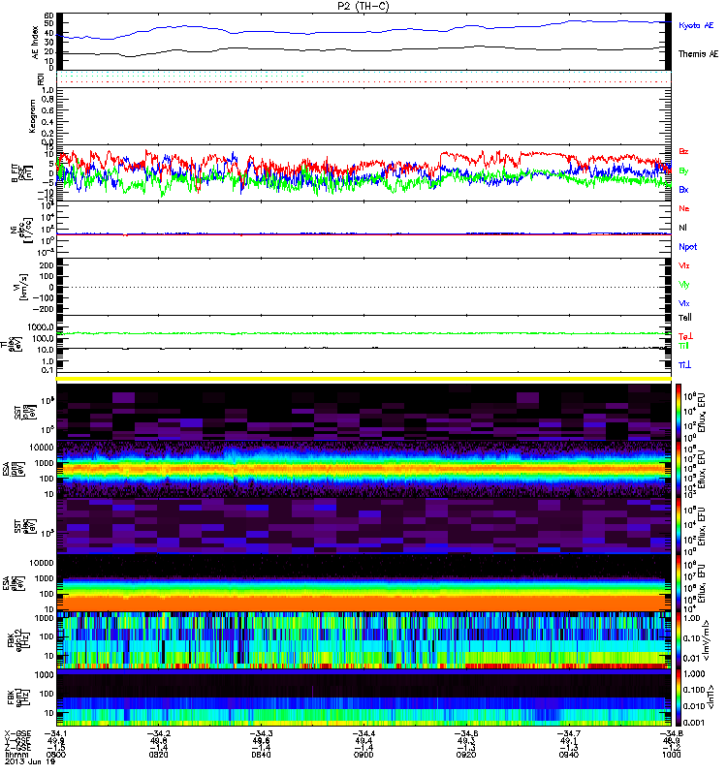Click the plot title "P2 (TH-C)"

click(363, 6)
